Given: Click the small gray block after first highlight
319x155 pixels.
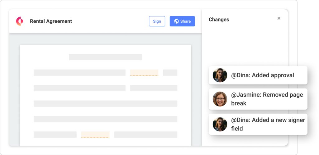Looking at the screenshot, I should [x=170, y=73].
